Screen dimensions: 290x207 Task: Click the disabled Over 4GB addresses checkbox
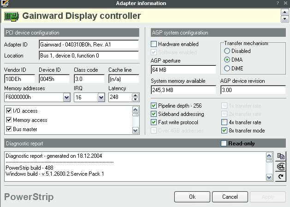pos(154,131)
